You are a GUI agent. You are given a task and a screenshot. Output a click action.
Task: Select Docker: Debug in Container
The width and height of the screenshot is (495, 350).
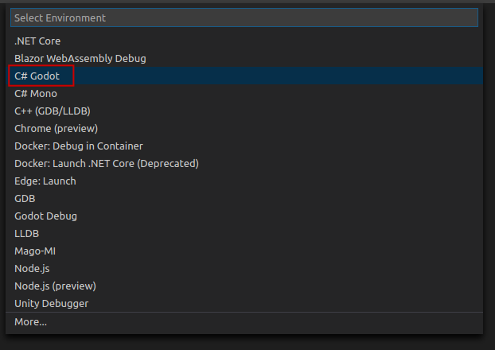[x=79, y=146]
